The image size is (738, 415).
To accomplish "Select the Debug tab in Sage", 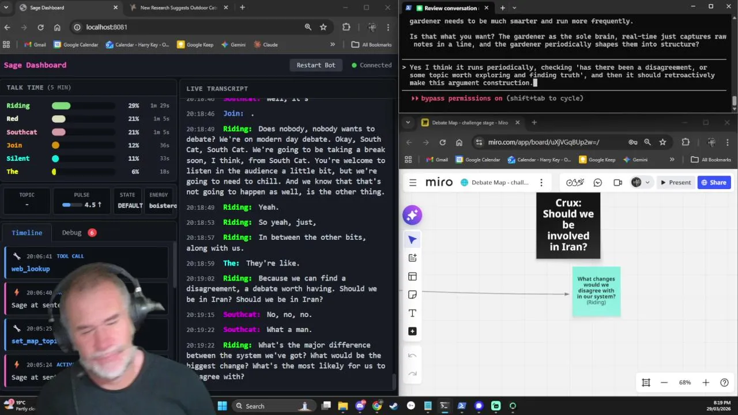I will point(78,232).
